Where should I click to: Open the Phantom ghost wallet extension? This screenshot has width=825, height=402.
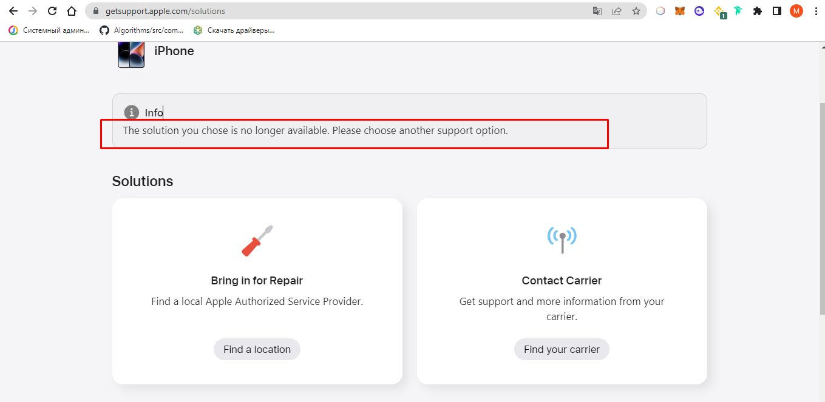pos(699,11)
